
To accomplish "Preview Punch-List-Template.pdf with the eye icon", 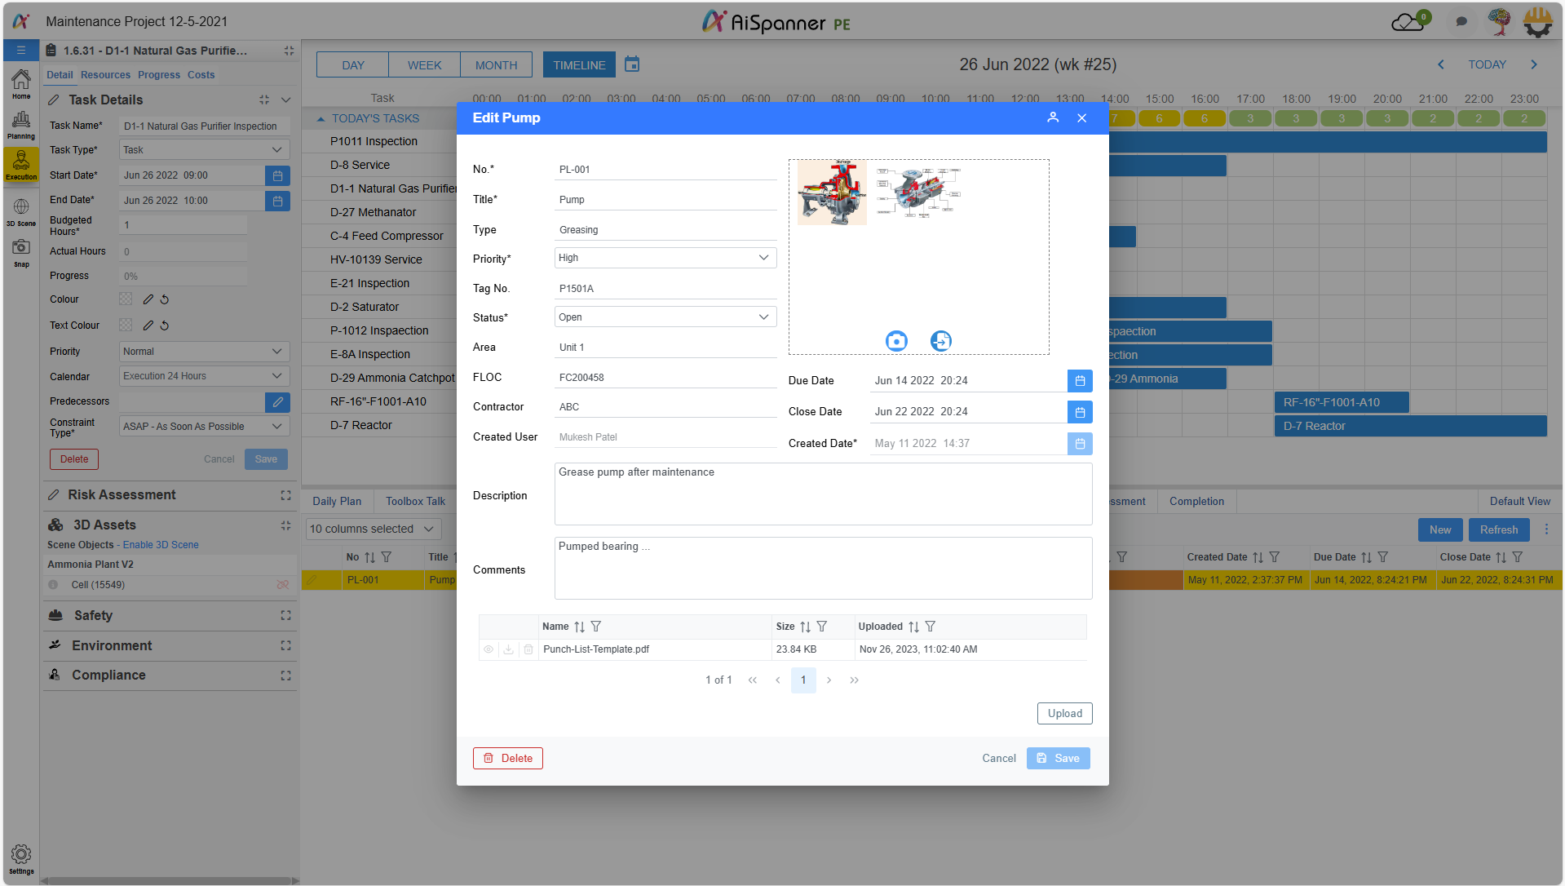I will [x=489, y=649].
